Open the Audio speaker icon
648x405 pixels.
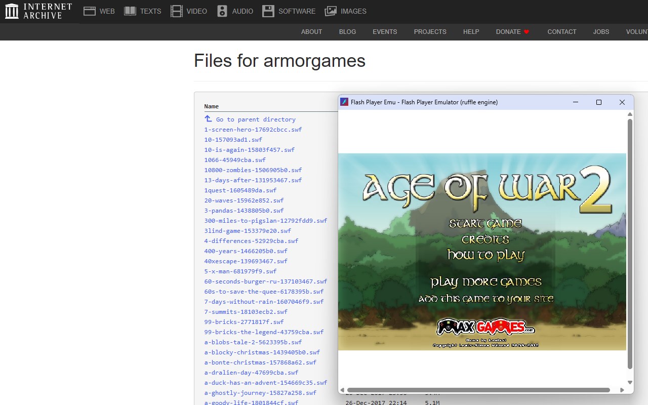pos(222,11)
